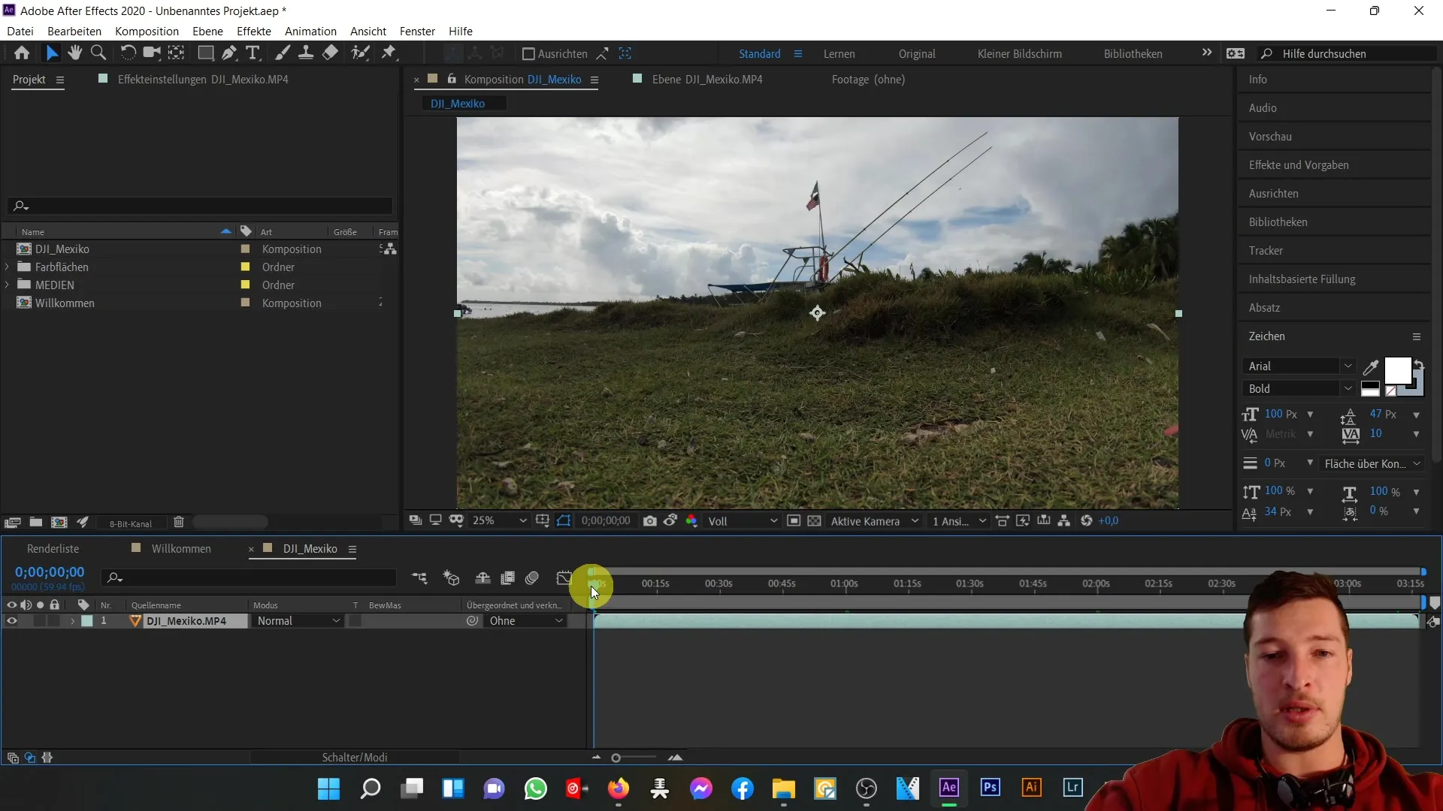
Task: Click the graph editor icon in timeline
Action: (x=565, y=578)
